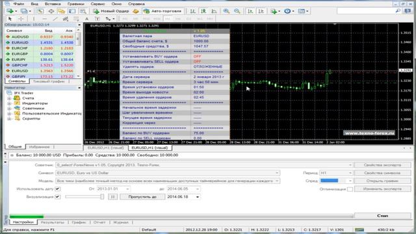This screenshot has width=416, height=234.
Task: Click the 'Стоп' button
Action: pyautogui.click(x=382, y=216)
